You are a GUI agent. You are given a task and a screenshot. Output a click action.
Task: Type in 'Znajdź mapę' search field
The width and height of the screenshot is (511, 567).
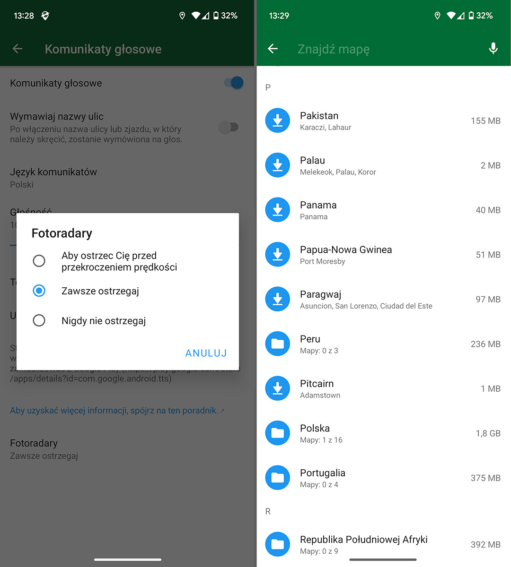pyautogui.click(x=379, y=49)
